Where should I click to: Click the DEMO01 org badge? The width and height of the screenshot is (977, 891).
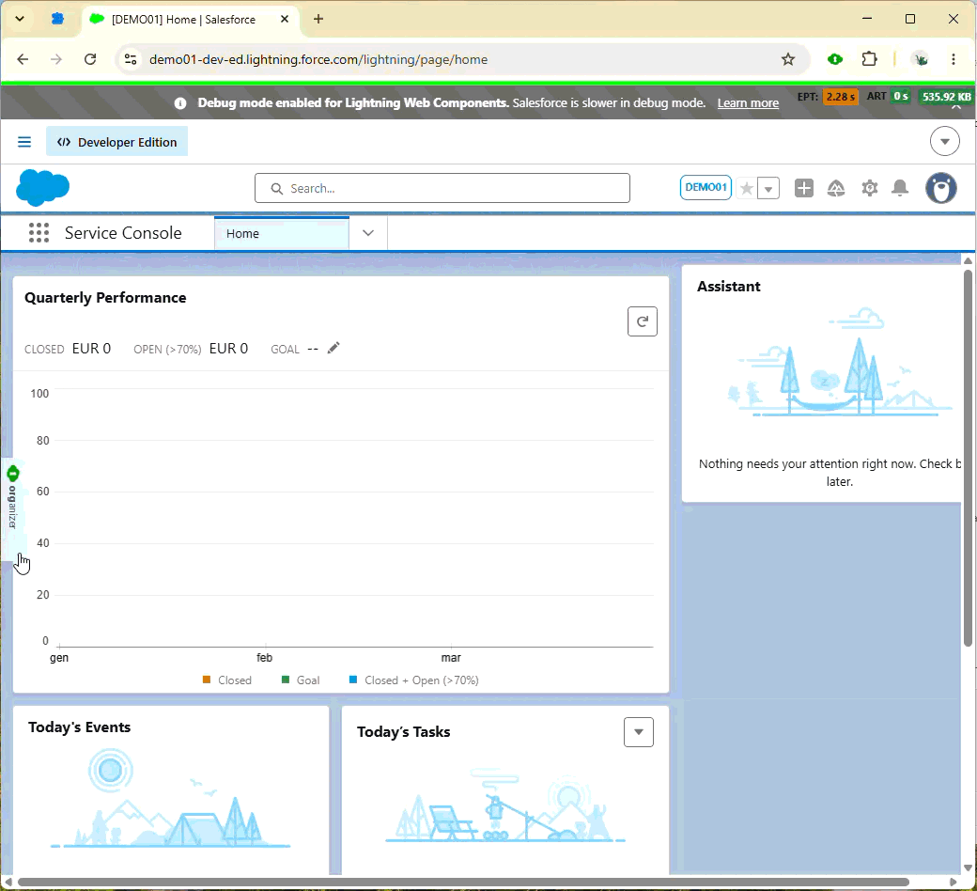[x=706, y=187]
